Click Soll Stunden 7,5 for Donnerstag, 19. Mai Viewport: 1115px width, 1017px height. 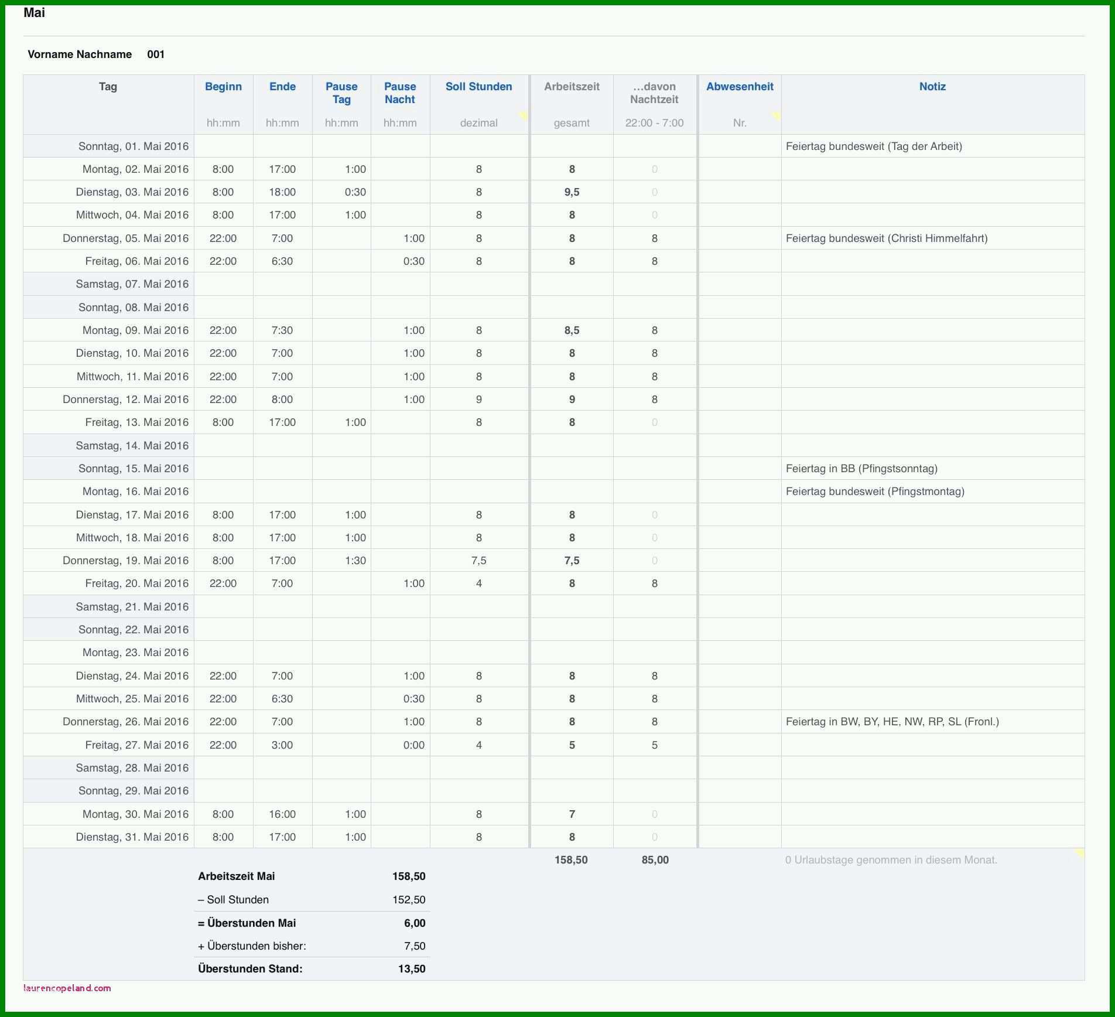click(479, 561)
